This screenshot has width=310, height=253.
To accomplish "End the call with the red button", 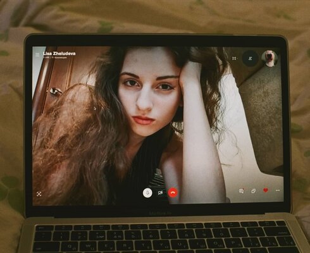I will (x=173, y=192).
